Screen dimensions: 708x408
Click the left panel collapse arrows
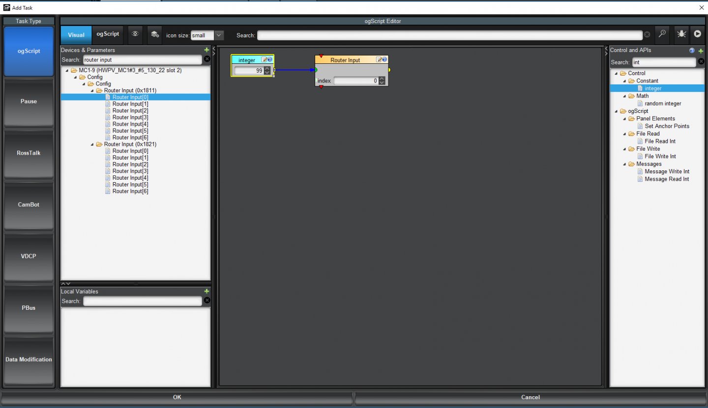[214, 51]
